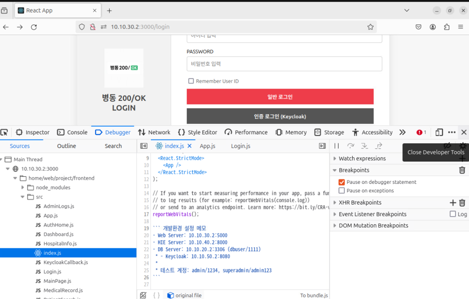Select the Outline tab in sources pane
Screen dimensions: 469x299
[x=66, y=146]
